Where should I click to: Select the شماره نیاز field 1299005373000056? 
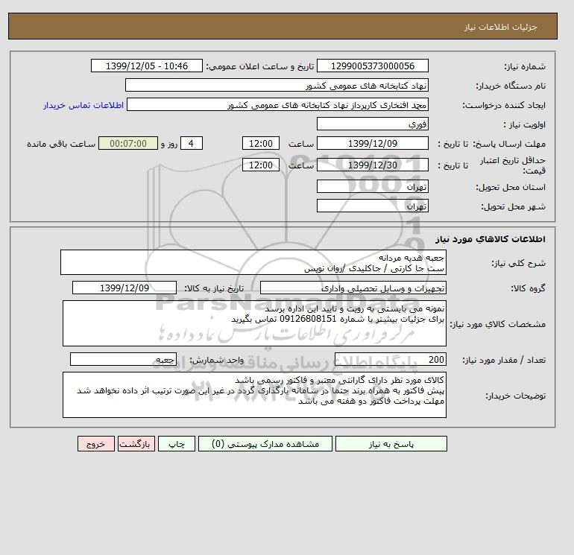(372, 66)
